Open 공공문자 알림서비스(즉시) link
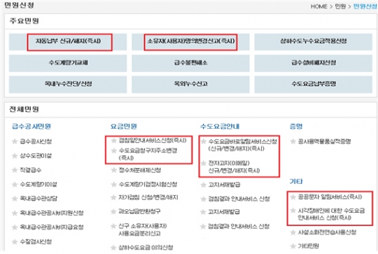The width and height of the screenshot is (378, 254). pos(330,197)
